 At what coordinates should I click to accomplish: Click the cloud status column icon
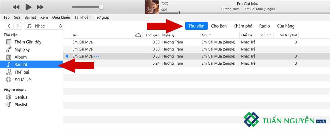[x=138, y=35]
